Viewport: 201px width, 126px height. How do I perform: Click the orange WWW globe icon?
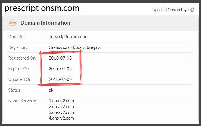13,23
